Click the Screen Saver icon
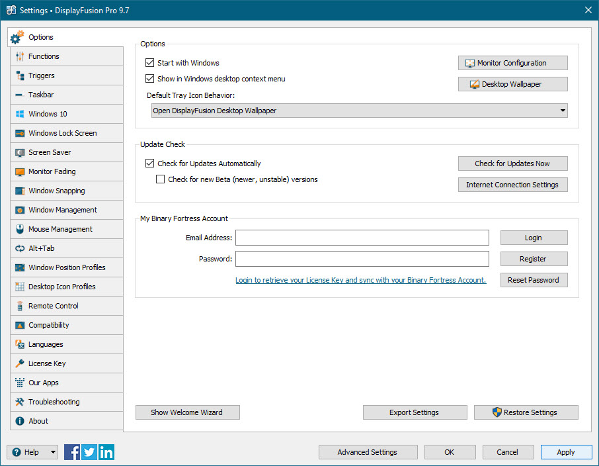 point(20,153)
